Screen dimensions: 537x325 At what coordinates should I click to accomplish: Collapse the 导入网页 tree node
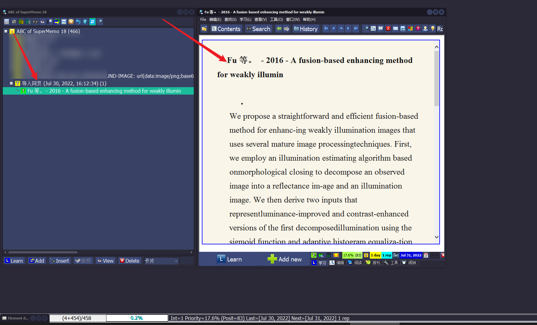(11, 83)
